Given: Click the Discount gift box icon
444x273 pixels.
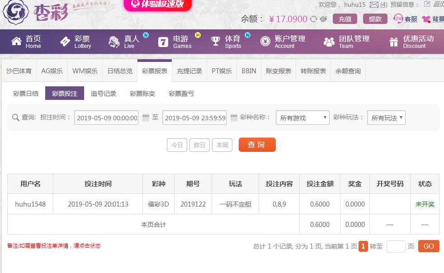Looking at the screenshot, I should tap(394, 42).
